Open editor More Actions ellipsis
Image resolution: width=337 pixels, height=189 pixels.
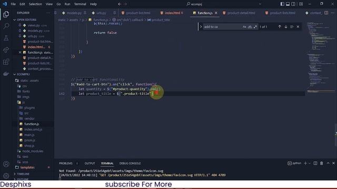tap(333, 13)
